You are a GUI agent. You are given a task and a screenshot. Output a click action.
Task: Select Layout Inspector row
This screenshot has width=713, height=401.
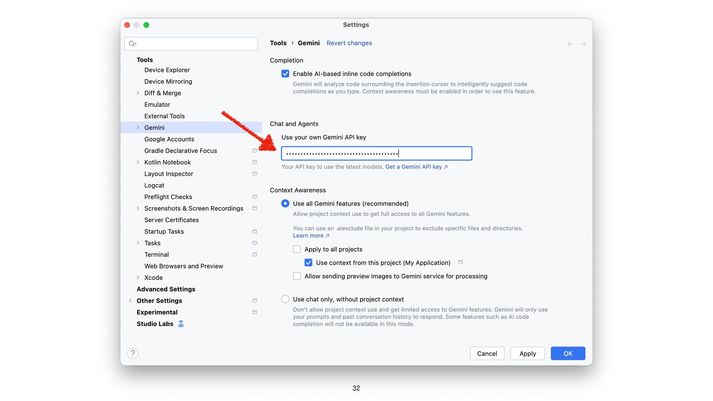click(191, 174)
